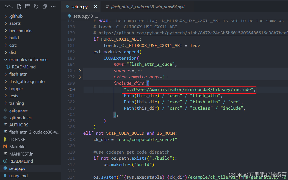
Task: Open the usage.md file
Action: coord(31,176)
